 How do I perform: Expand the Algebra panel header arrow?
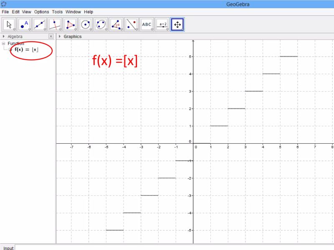pos(3,36)
